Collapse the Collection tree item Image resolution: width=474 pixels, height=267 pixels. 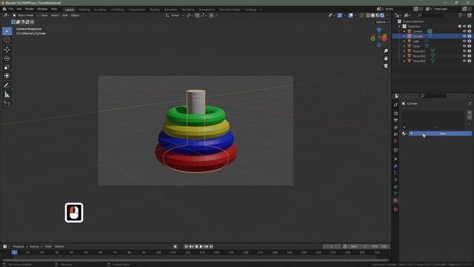pyautogui.click(x=400, y=27)
